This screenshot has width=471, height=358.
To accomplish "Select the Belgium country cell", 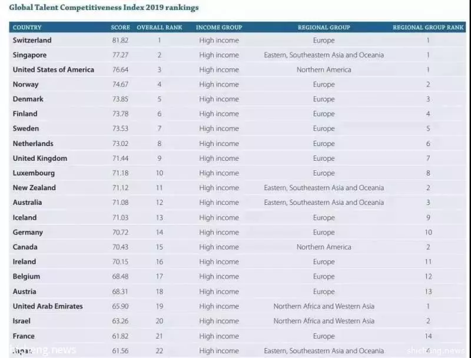I will point(26,277).
